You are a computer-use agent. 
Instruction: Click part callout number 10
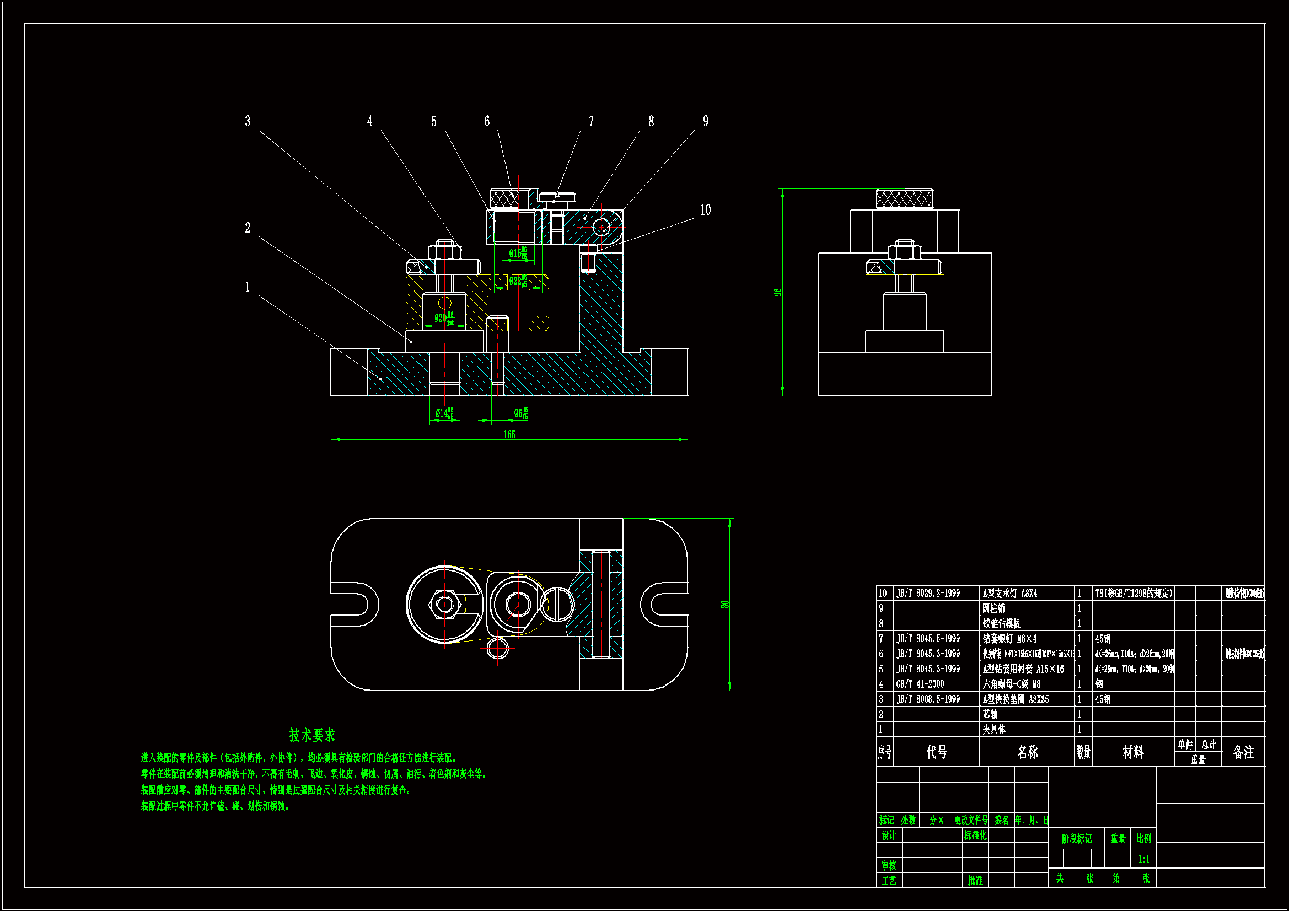[x=705, y=210]
